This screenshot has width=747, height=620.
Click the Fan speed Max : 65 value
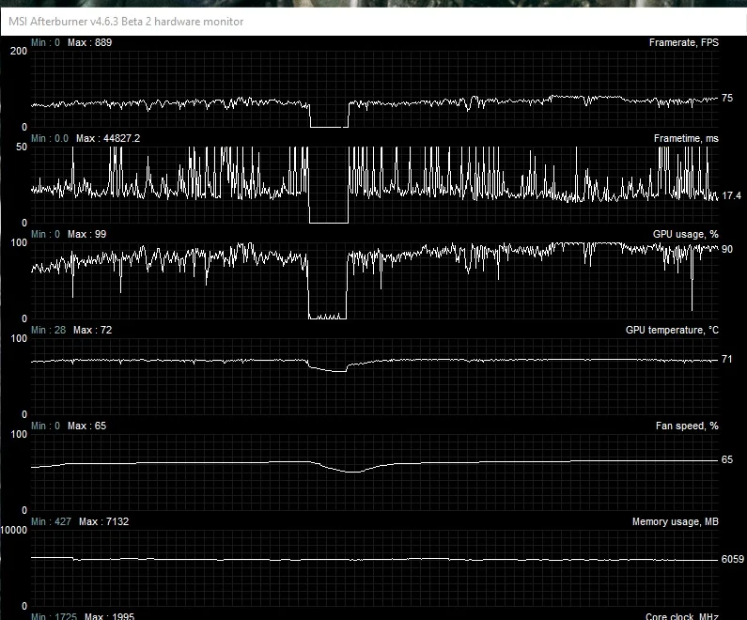(86, 426)
